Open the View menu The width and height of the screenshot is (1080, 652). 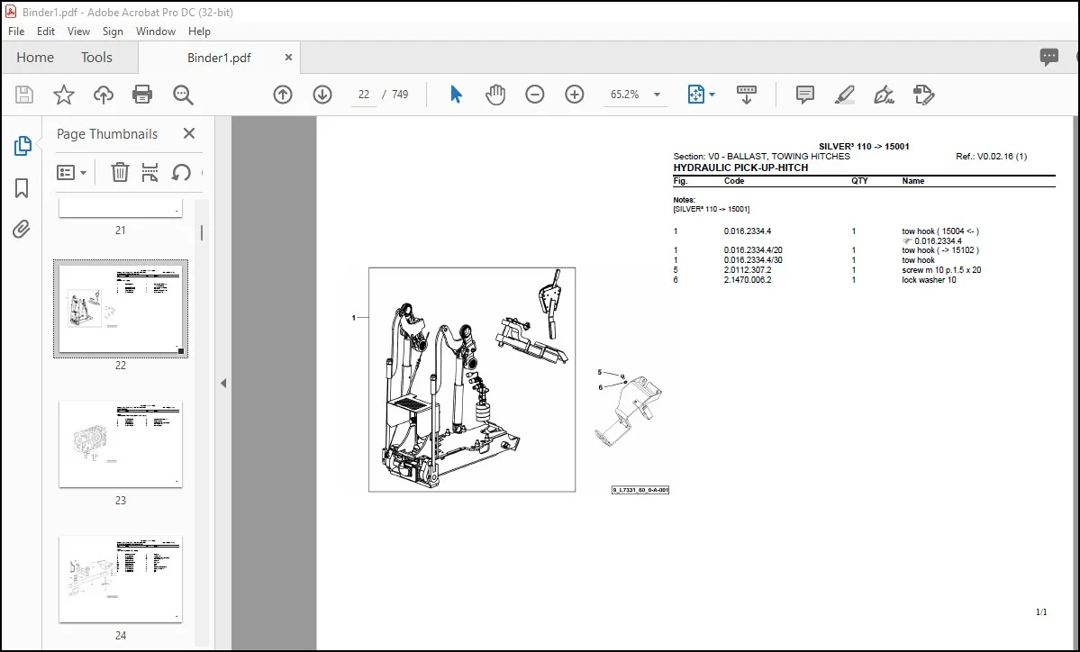tap(78, 31)
